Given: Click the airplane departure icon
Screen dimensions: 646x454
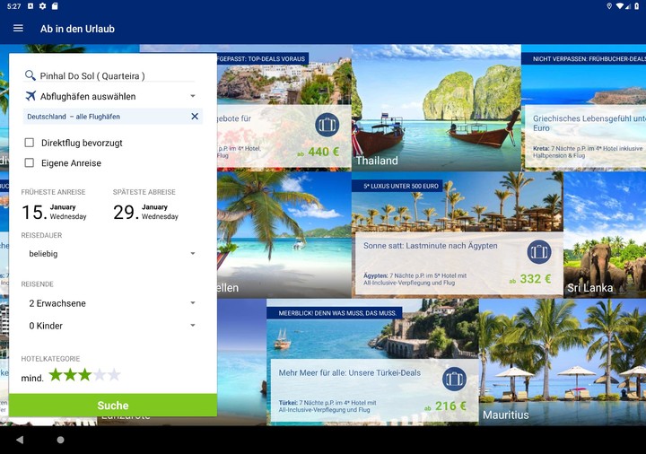Looking at the screenshot, I should click(31, 96).
